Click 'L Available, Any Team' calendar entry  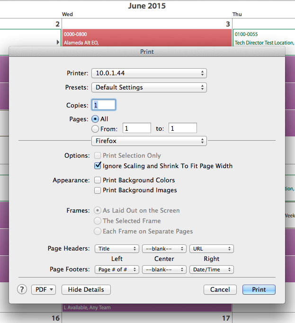tap(147, 307)
